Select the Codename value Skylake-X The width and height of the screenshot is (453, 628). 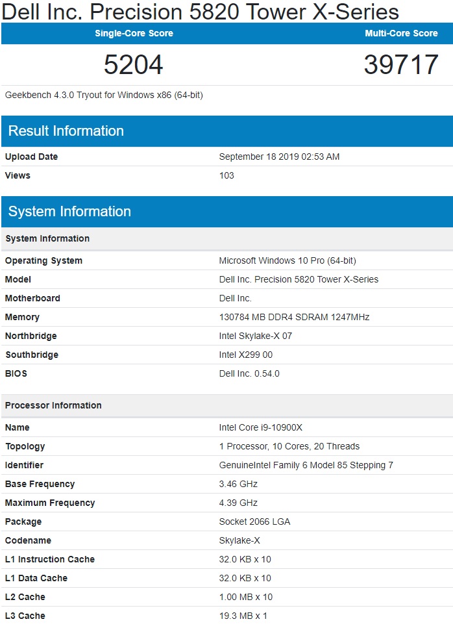(x=239, y=540)
